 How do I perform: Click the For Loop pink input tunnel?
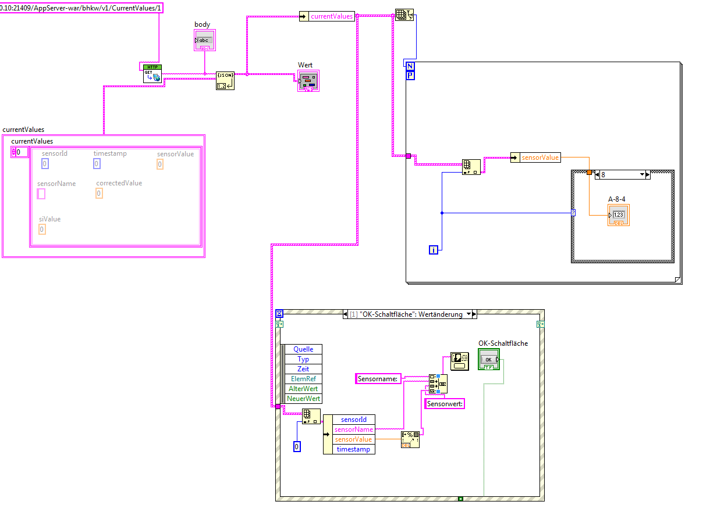pyautogui.click(x=408, y=156)
